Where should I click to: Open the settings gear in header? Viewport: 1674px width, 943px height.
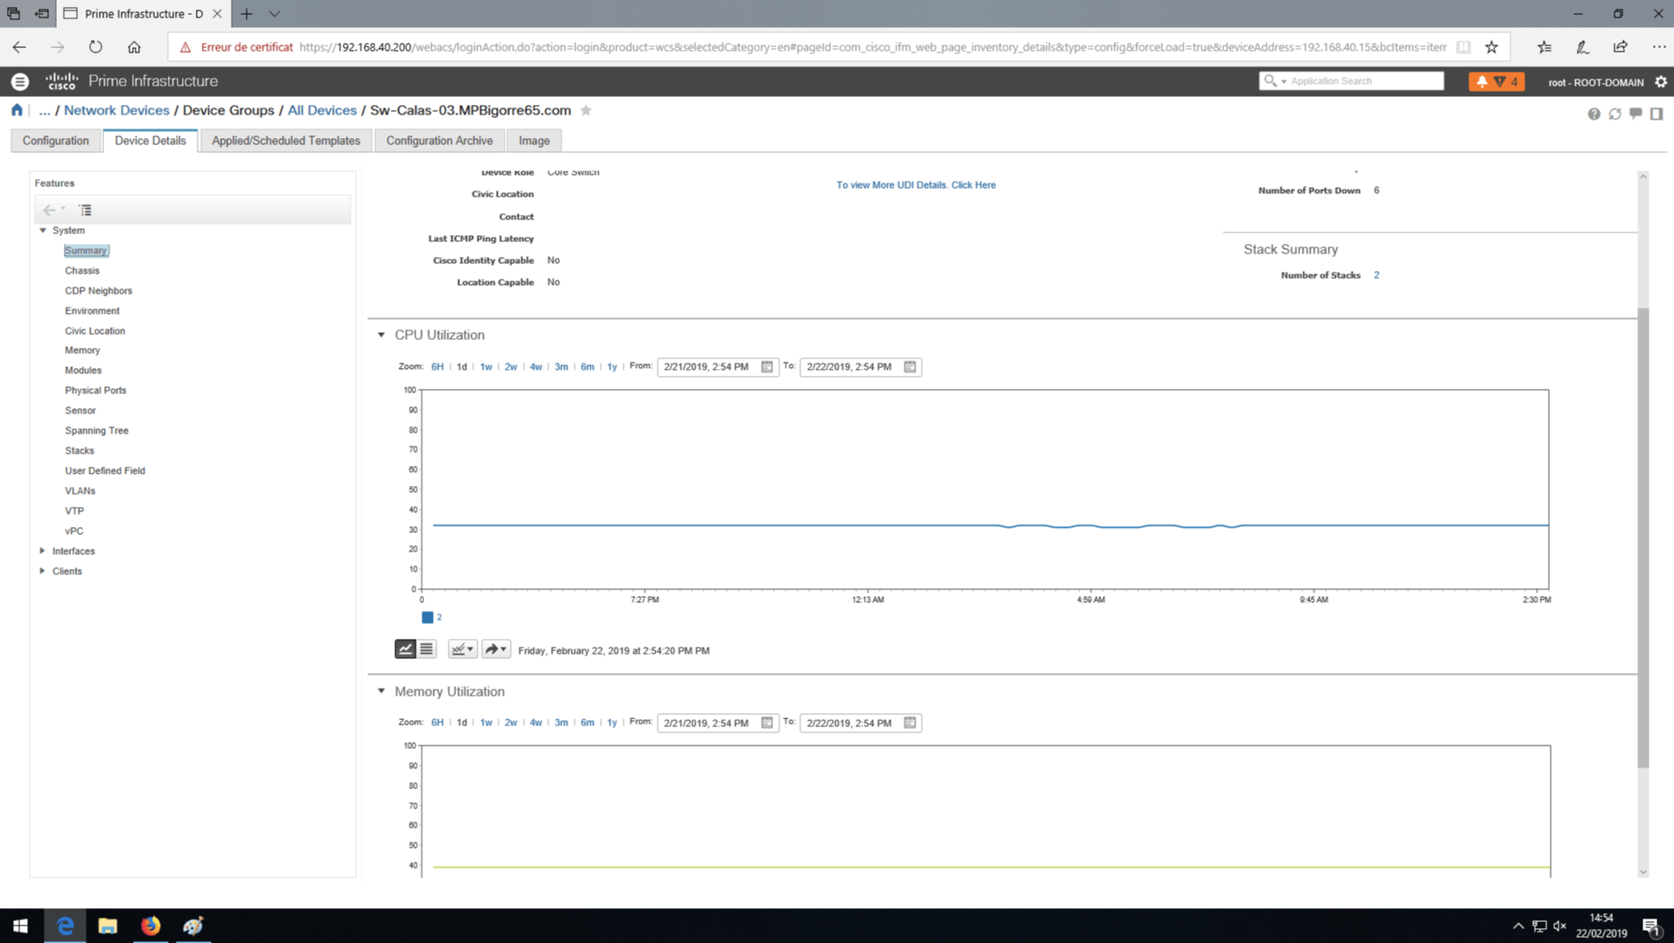point(1661,81)
